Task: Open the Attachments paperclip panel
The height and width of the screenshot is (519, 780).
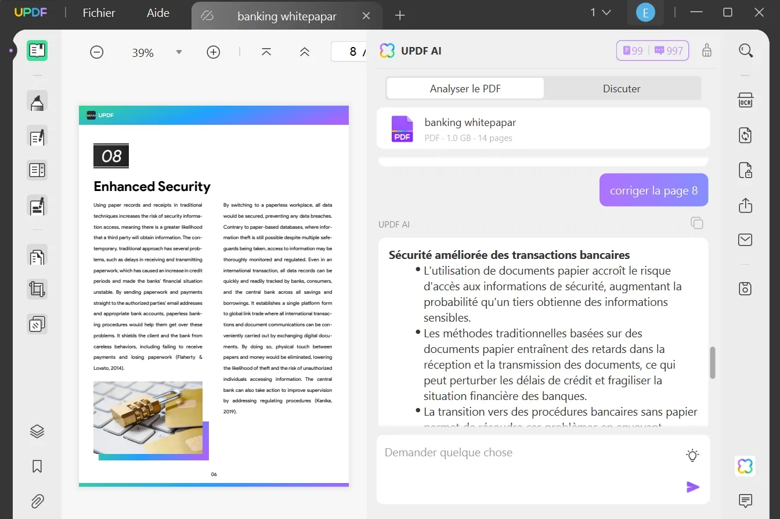Action: [37, 500]
